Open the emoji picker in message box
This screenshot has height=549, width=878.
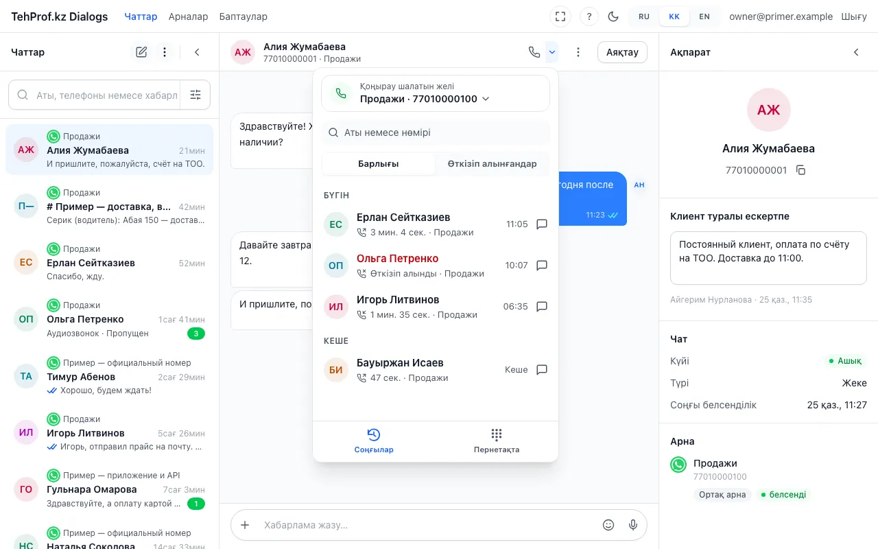[608, 525]
